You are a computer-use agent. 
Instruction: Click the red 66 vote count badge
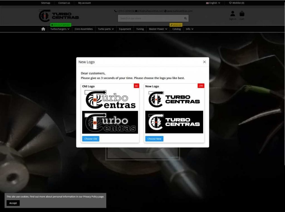point(136,86)
